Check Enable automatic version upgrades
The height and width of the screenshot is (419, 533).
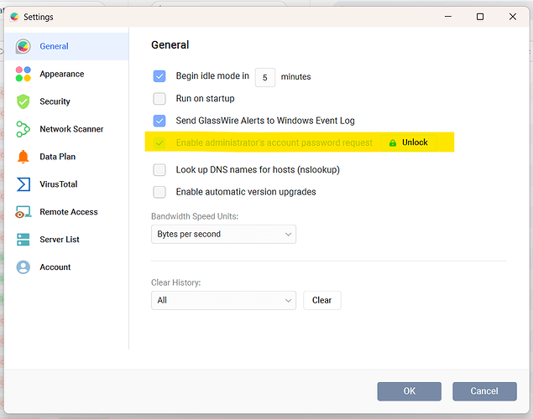tap(159, 192)
